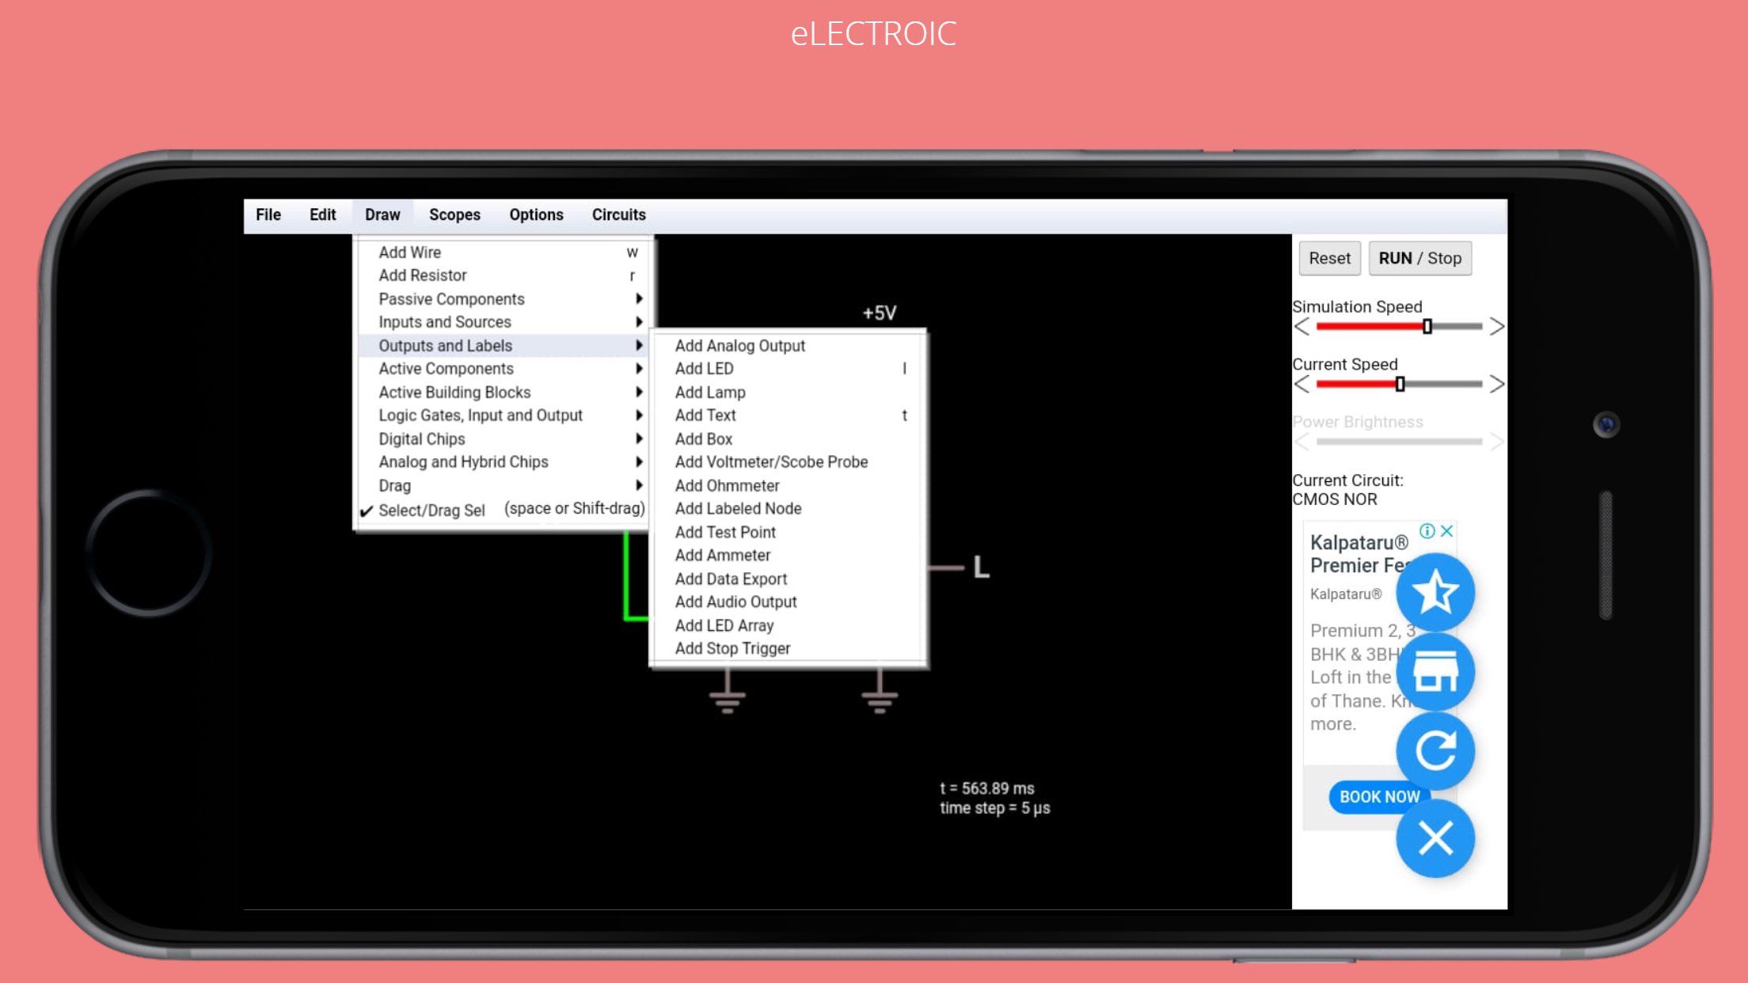Close the Kalpataru ad with X icon
The image size is (1748, 983).
coord(1447,531)
